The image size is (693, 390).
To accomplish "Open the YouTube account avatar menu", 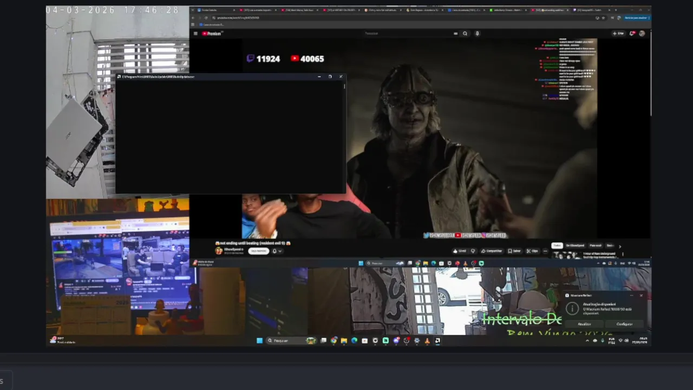I will pos(642,33).
